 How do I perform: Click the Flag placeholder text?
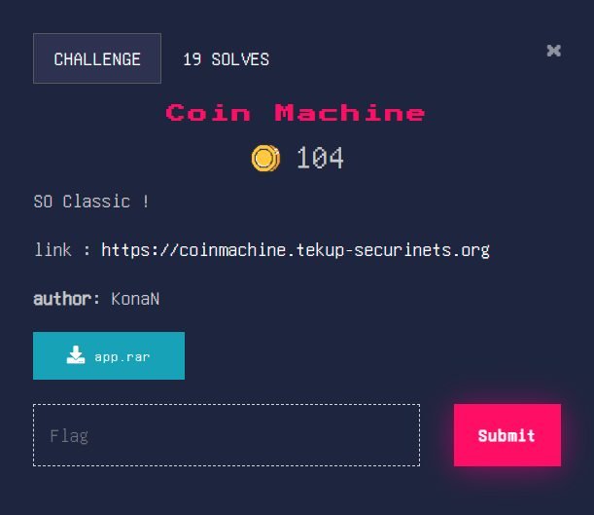point(69,436)
